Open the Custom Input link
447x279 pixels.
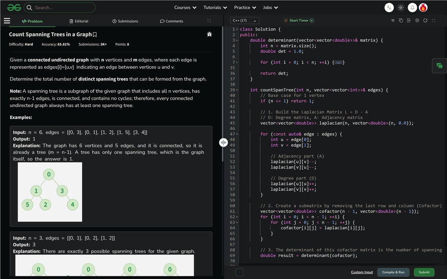pyautogui.click(x=362, y=272)
